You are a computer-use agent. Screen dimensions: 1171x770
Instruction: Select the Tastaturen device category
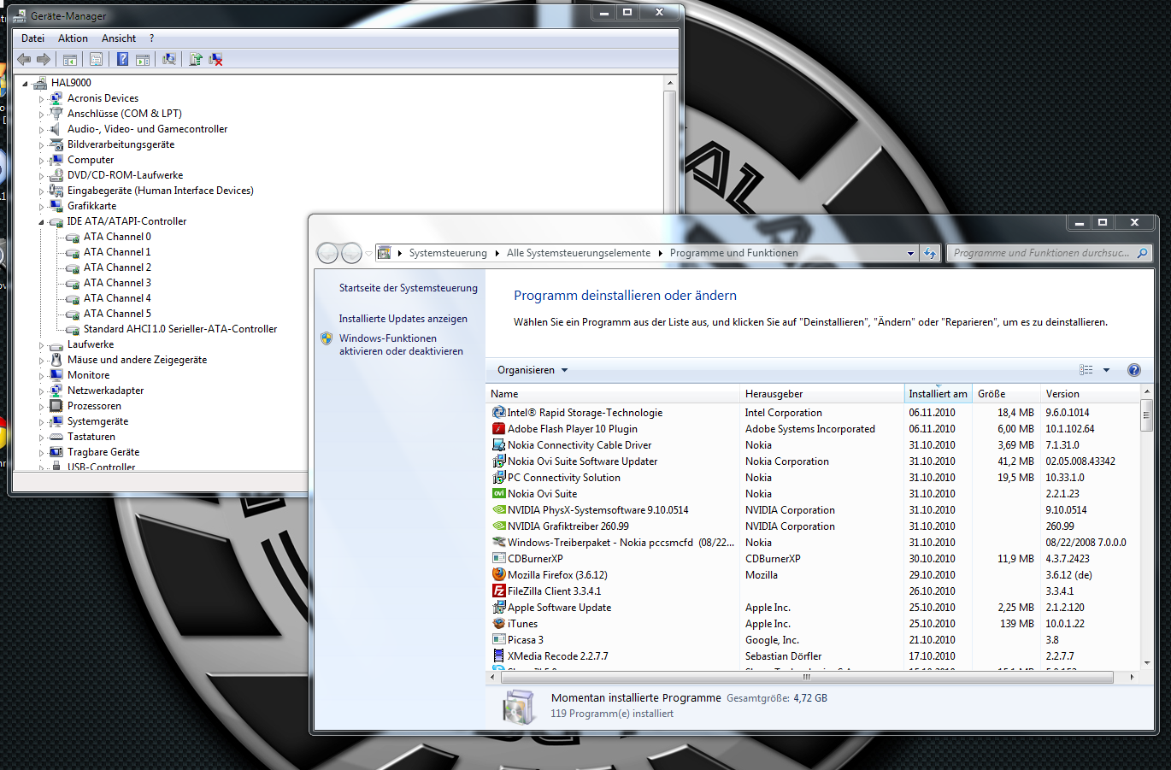(x=91, y=437)
